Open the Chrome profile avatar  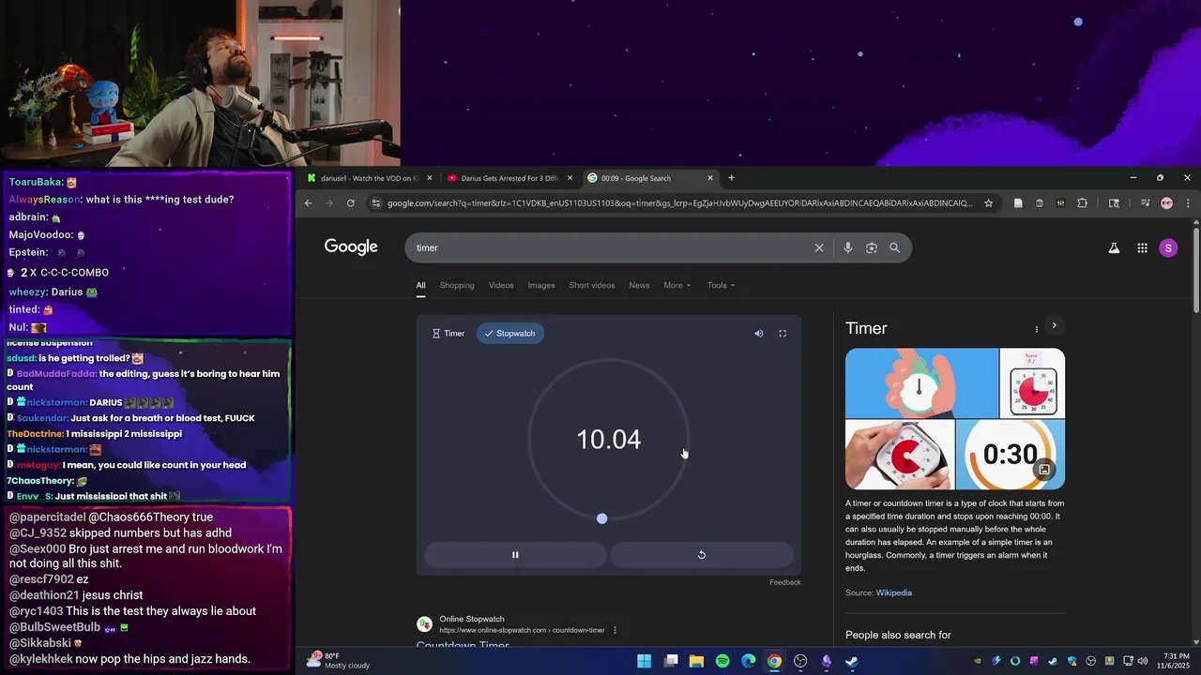click(1167, 202)
